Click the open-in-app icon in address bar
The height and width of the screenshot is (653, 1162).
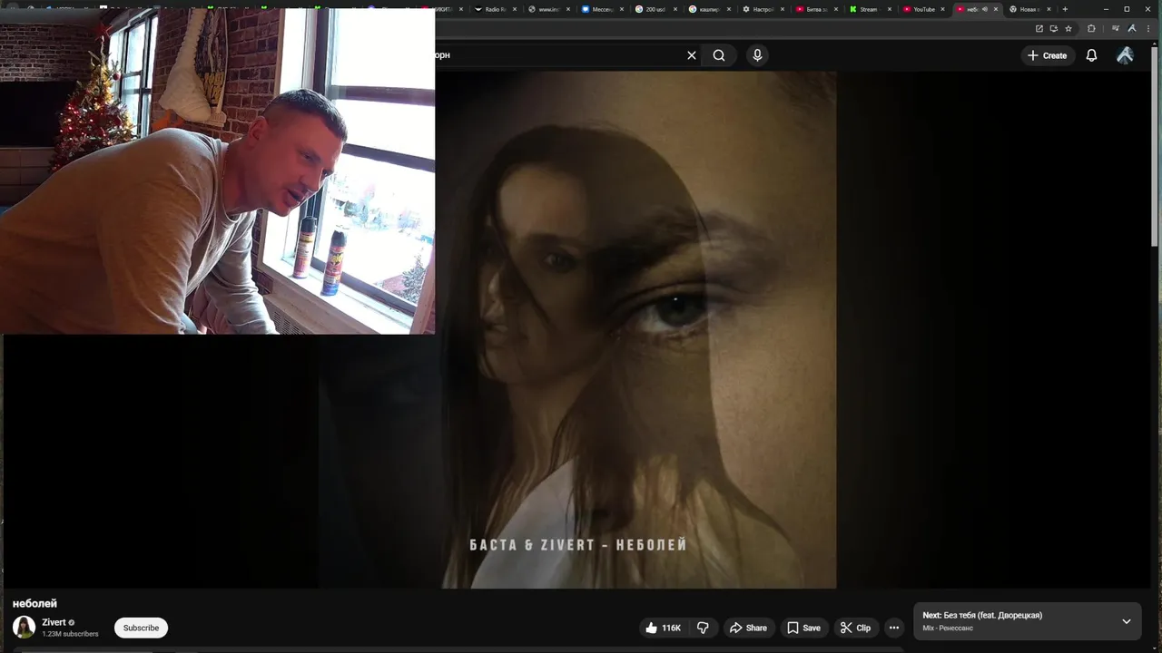(x=1039, y=28)
